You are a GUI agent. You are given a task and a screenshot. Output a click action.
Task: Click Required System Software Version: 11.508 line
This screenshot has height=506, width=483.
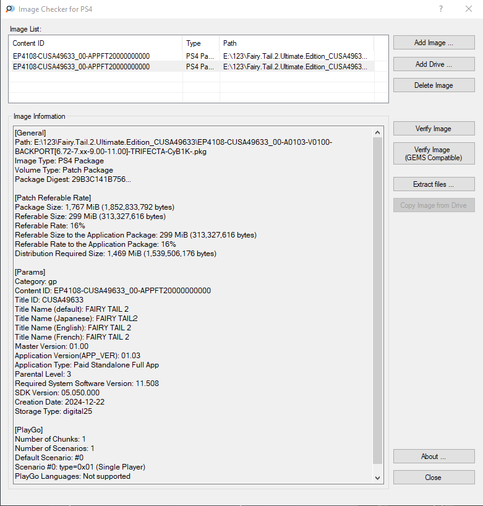point(87,384)
